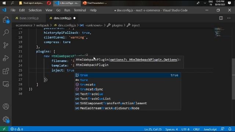Click the VS Code logo in title bar
The height and width of the screenshot is (132, 235).
pyautogui.click(x=4, y=10)
